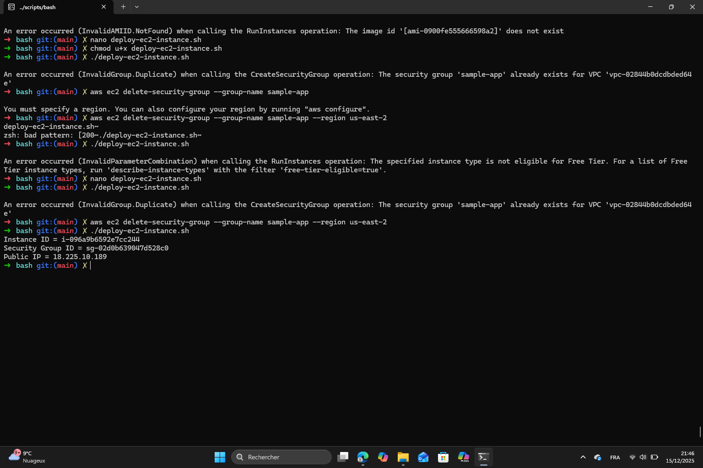Open File Explorer from the taskbar

(x=403, y=457)
